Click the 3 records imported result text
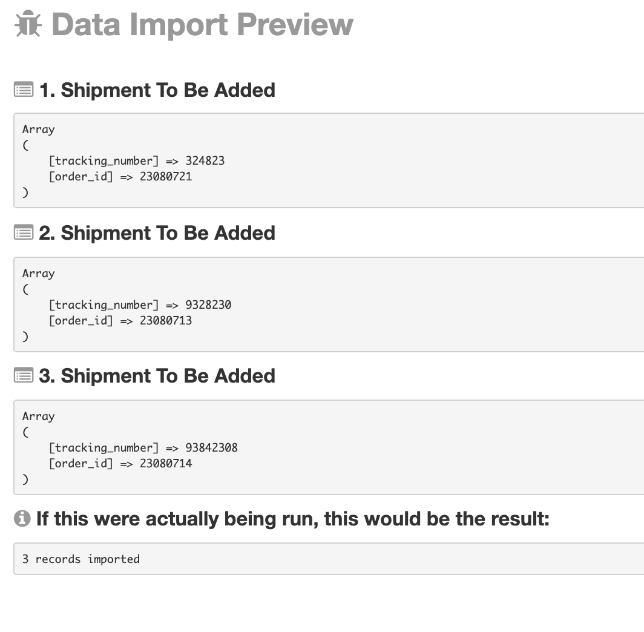This screenshot has width=644, height=632. click(81, 559)
